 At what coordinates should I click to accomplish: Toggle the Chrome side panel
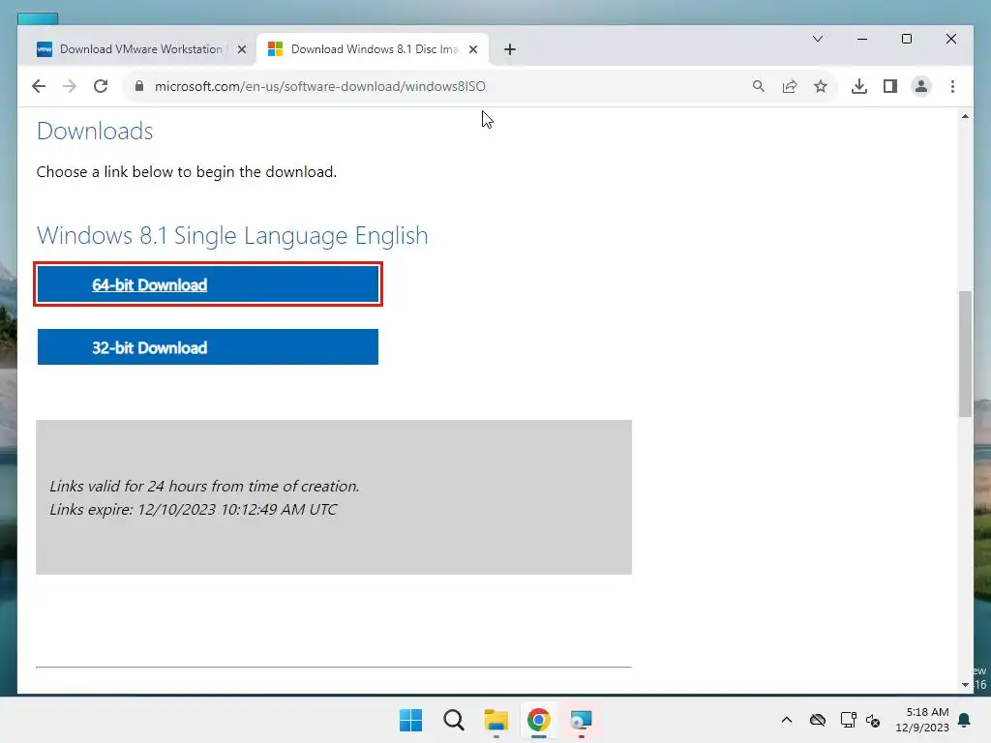[890, 86]
